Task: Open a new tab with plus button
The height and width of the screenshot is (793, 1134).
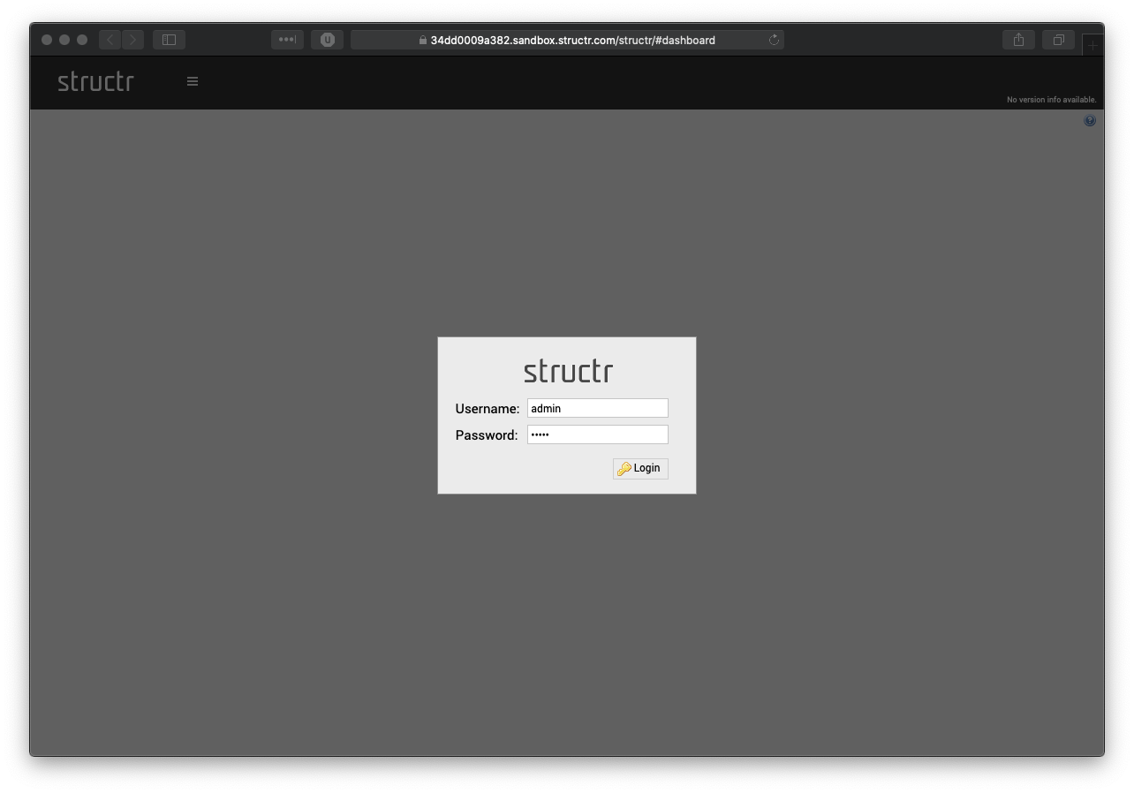Action: tap(1092, 44)
